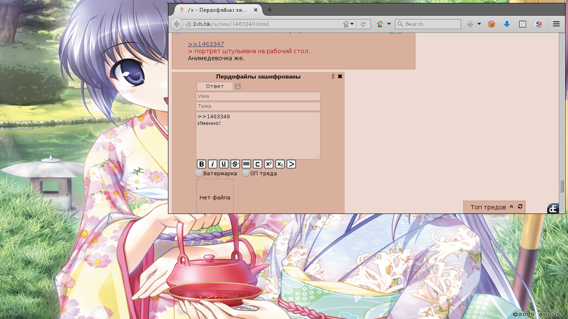Click the Топ тредов label
Screen dimensions: 568x319
click(488, 207)
